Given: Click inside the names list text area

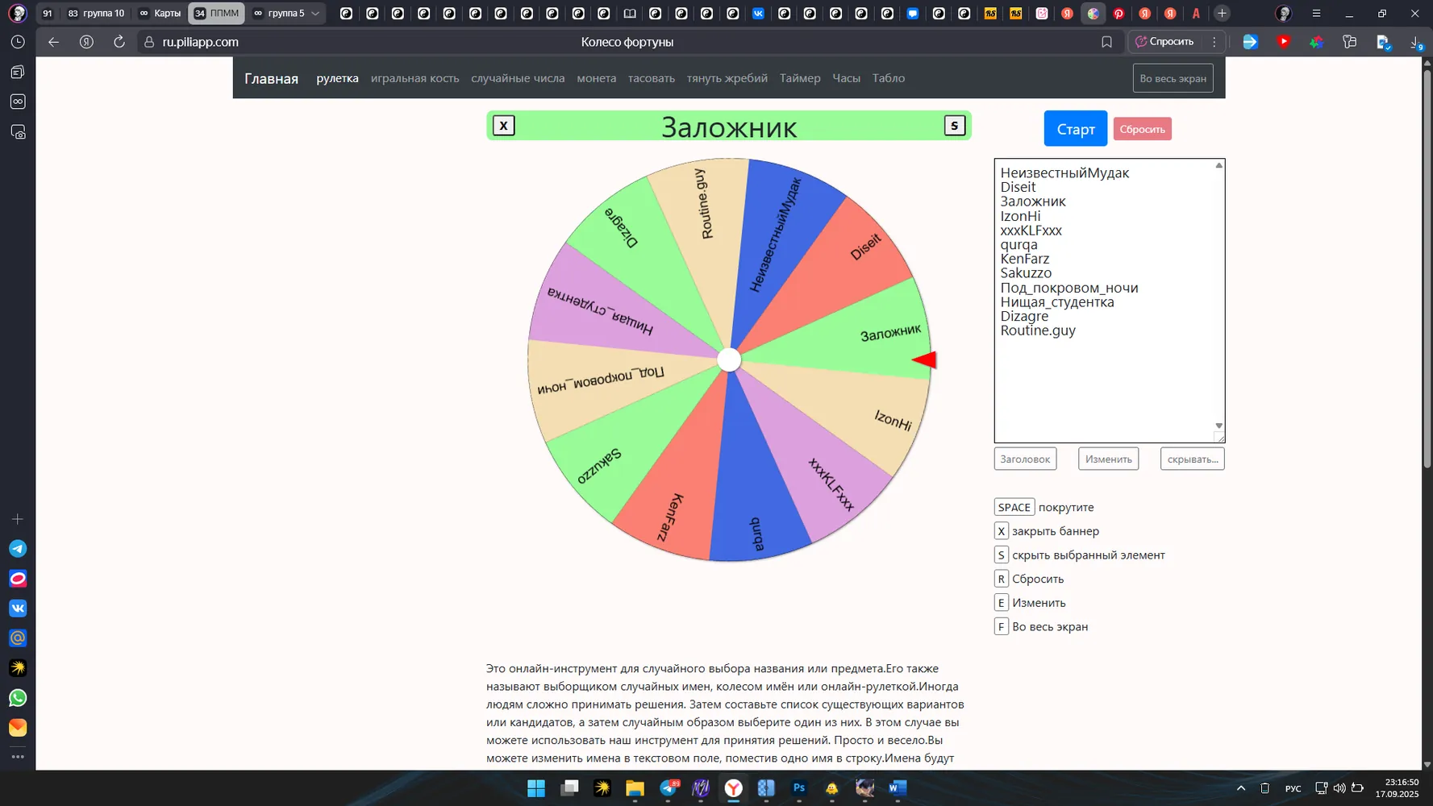Looking at the screenshot, I should 1109,300.
